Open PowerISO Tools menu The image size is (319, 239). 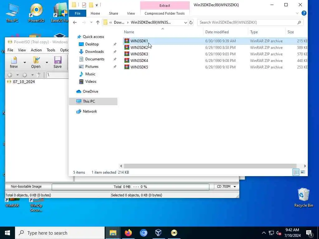[x=51, y=50]
